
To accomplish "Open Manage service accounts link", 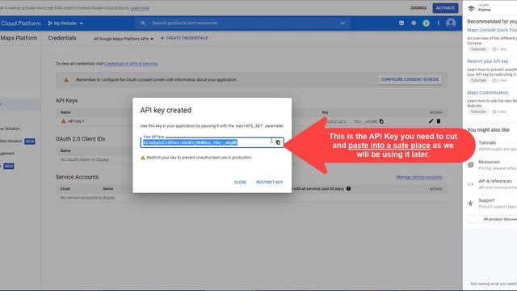I will (x=419, y=177).
